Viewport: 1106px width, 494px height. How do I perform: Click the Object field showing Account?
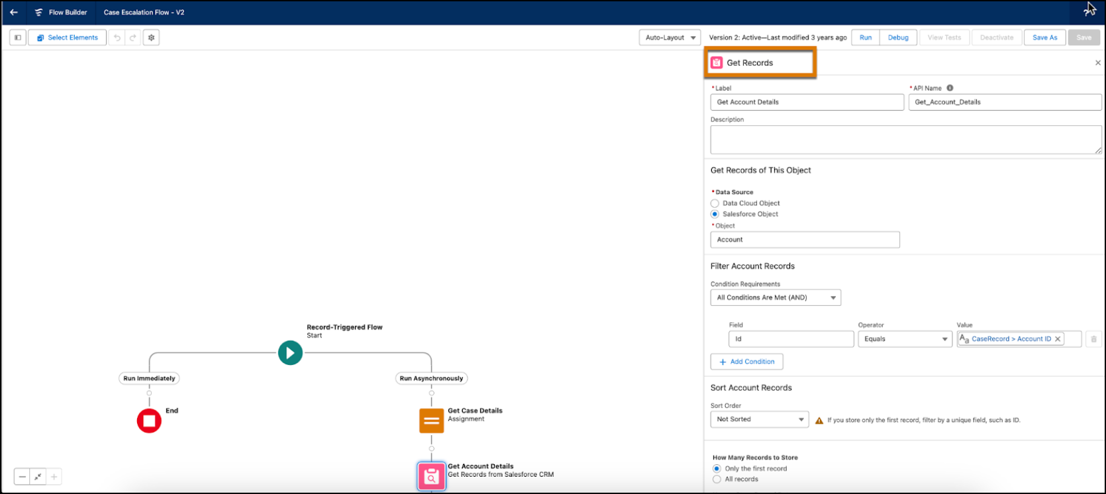coord(805,240)
